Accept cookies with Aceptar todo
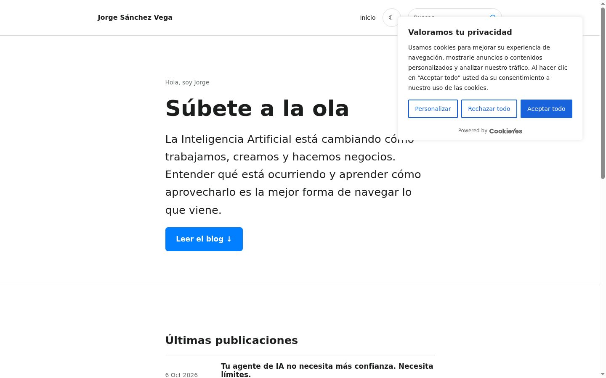This screenshot has height=378, width=606. tap(546, 109)
